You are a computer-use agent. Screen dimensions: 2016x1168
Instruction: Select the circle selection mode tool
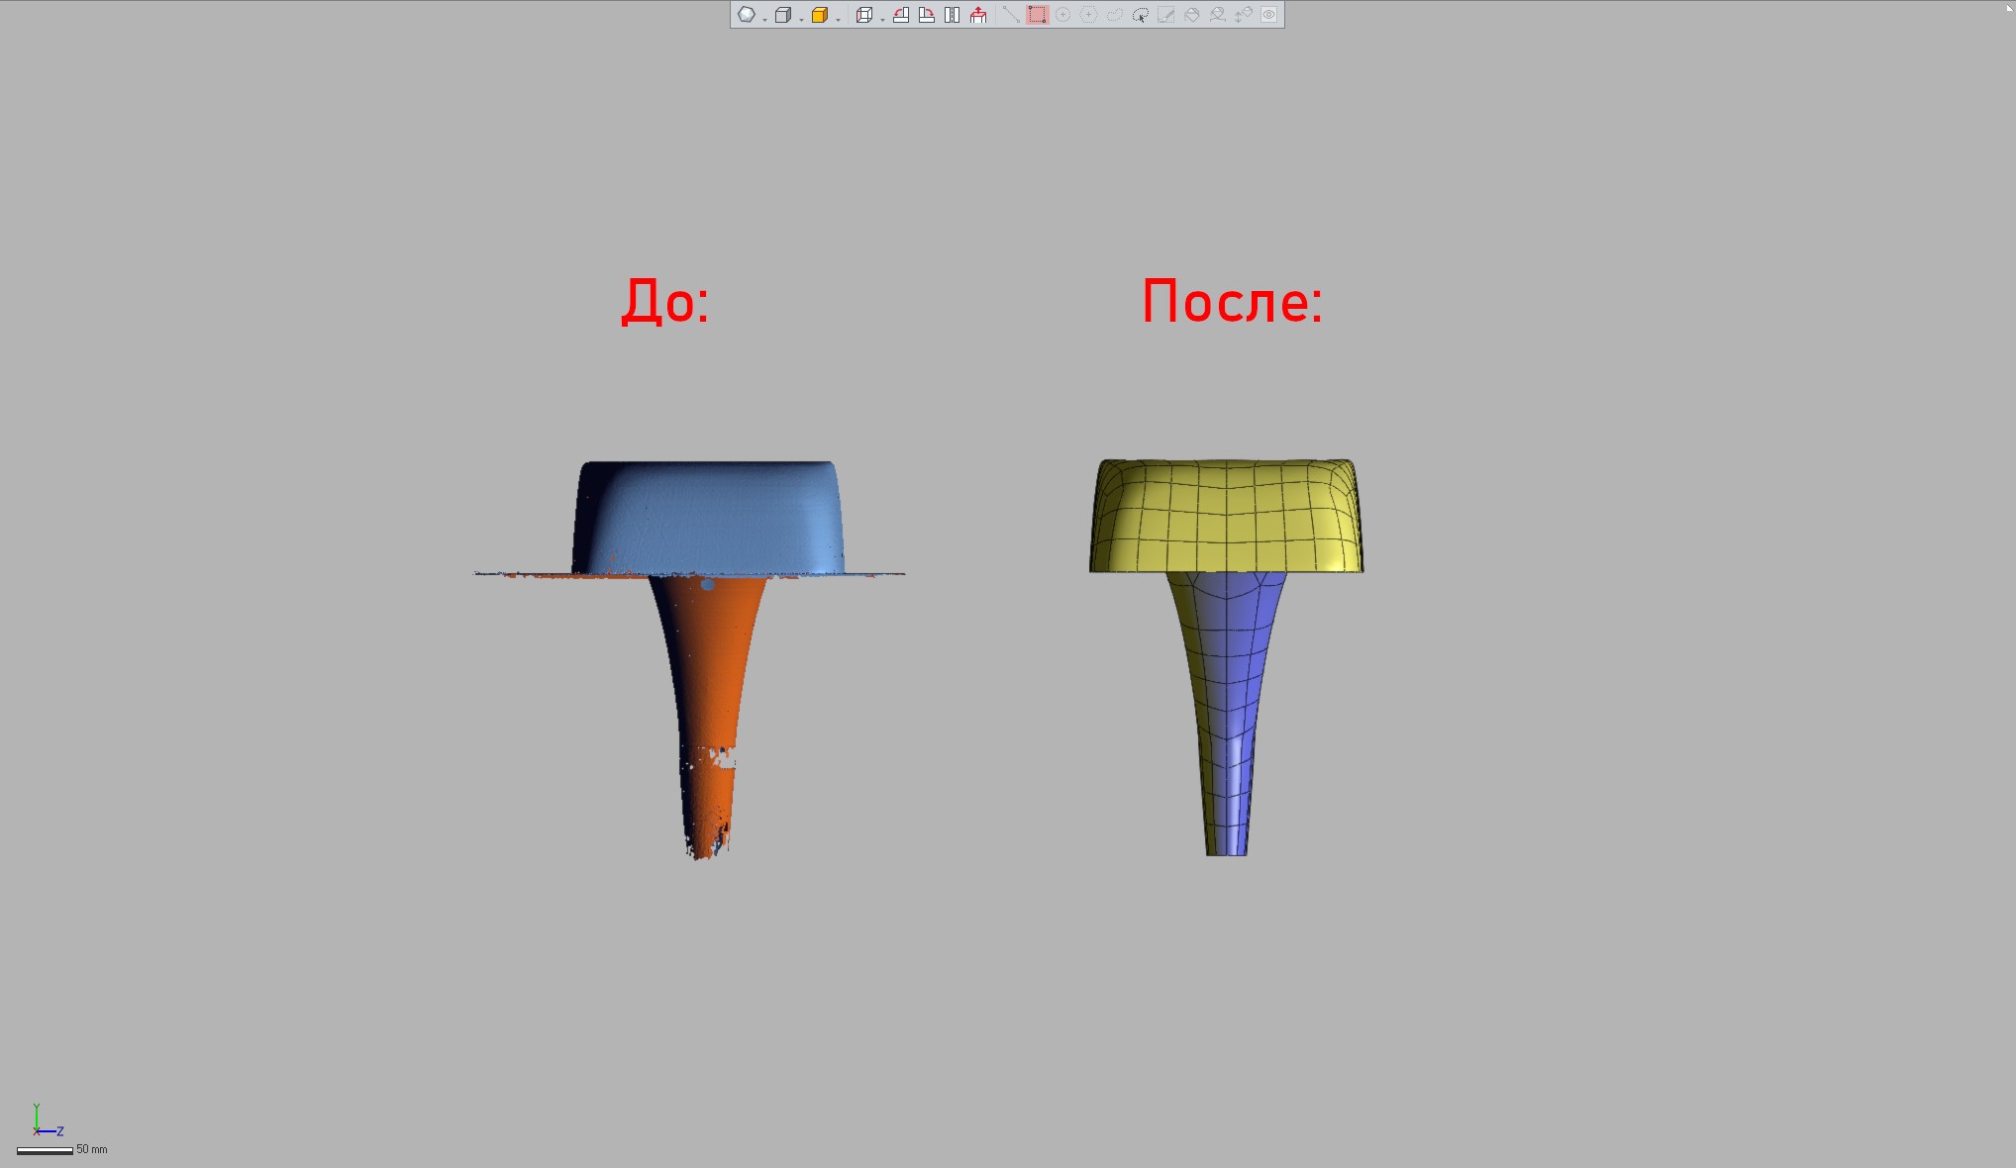click(x=1062, y=15)
